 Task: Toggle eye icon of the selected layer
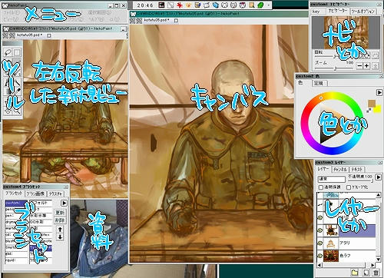pos(320,230)
